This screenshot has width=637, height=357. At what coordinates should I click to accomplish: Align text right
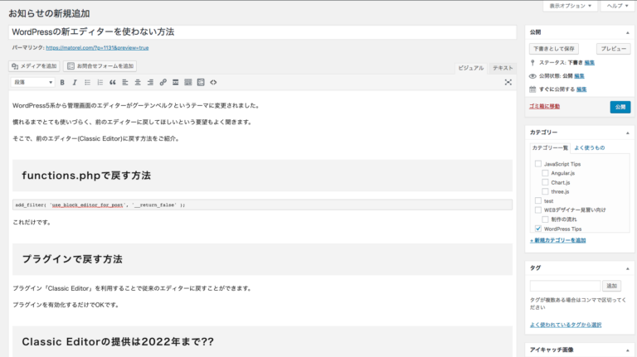coord(150,82)
